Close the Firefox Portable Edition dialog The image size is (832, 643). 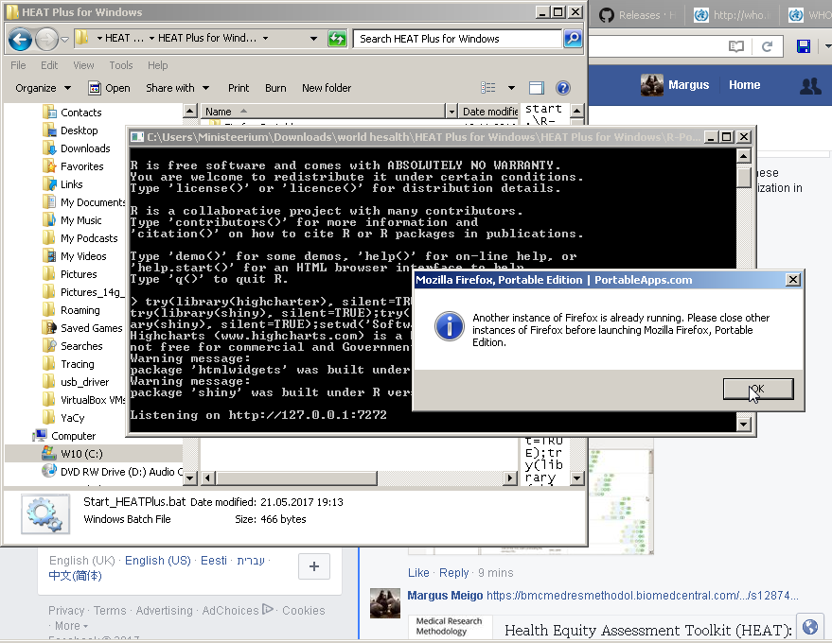pyautogui.click(x=793, y=280)
